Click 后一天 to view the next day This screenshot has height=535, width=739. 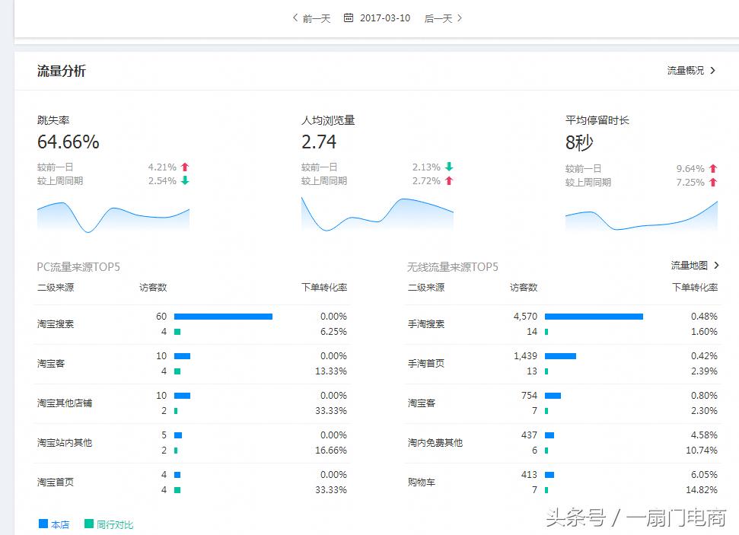pyautogui.click(x=436, y=18)
